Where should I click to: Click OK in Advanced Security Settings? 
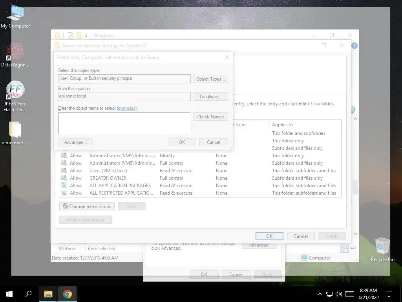coord(269,236)
